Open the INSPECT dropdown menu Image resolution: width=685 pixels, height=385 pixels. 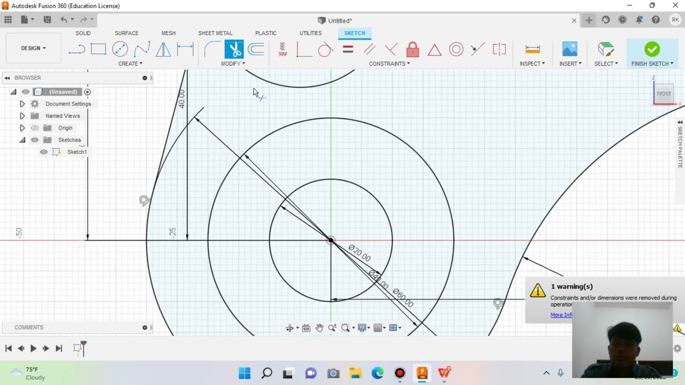pos(532,64)
